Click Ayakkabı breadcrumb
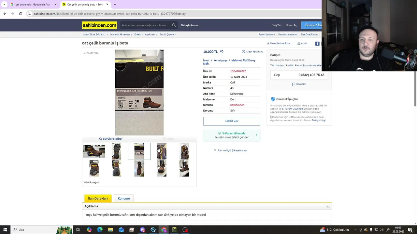 pos(150,34)
